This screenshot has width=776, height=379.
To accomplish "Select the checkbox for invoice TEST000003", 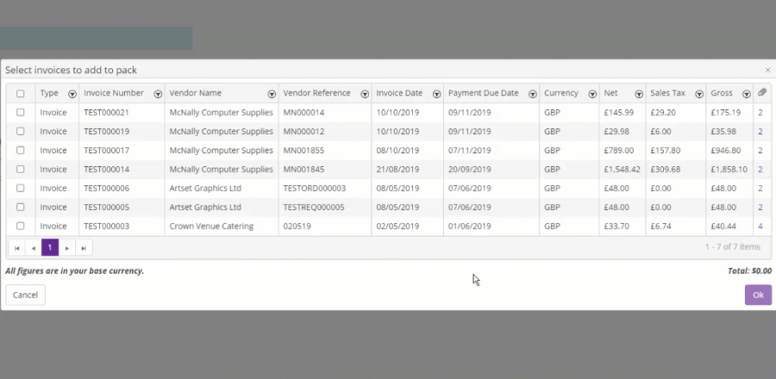I will 21,226.
